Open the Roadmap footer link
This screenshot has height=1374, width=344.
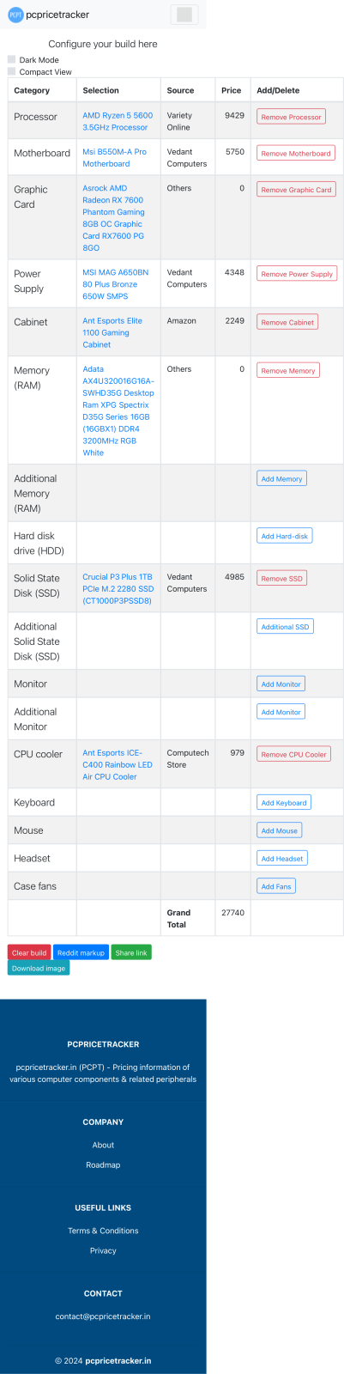[103, 1165]
